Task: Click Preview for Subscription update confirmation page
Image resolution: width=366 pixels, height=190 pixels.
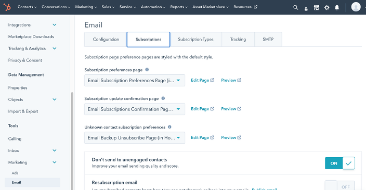Action: click(x=231, y=109)
